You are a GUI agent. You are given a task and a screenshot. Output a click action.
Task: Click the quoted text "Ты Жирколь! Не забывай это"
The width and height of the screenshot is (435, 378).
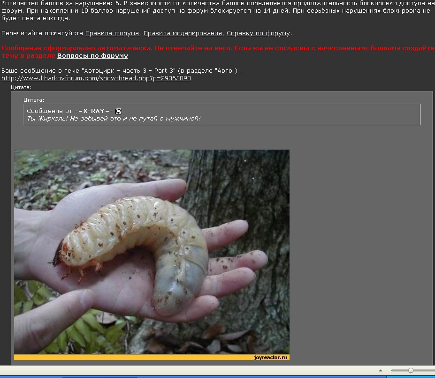click(74, 119)
